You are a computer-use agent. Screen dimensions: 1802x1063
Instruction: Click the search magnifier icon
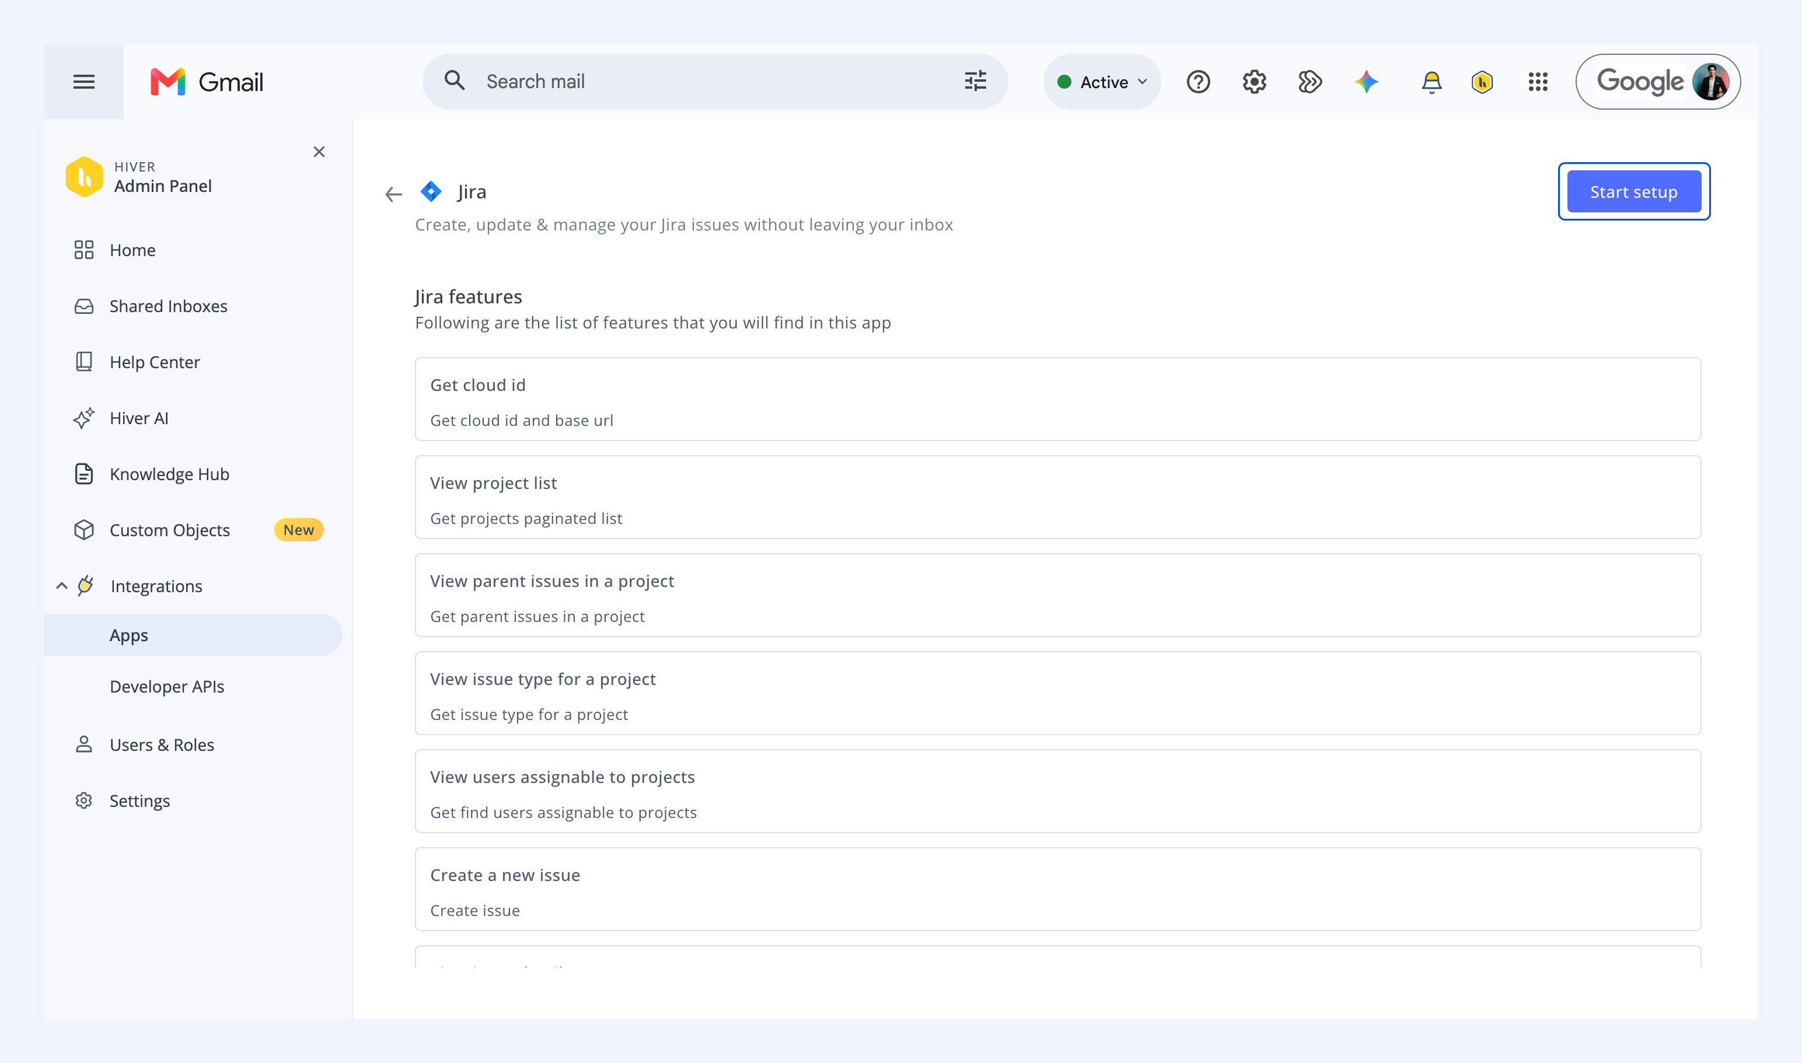point(454,81)
